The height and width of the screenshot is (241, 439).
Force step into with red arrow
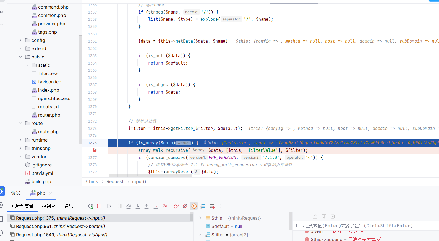pyautogui.click(x=156, y=206)
